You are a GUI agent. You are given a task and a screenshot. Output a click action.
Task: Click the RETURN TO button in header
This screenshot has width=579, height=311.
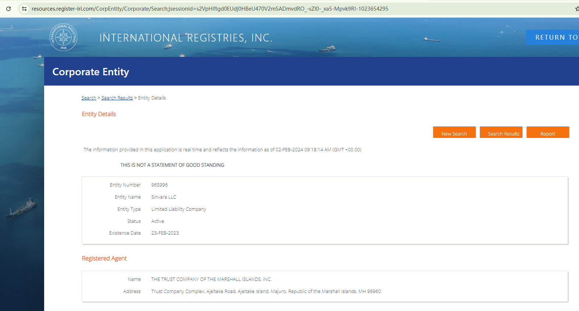tap(553, 37)
